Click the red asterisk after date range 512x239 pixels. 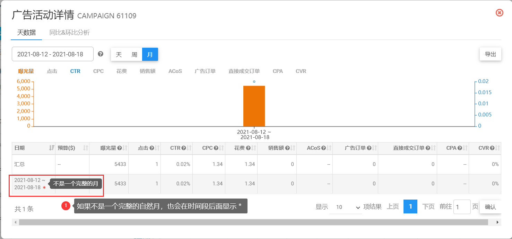coord(44,188)
